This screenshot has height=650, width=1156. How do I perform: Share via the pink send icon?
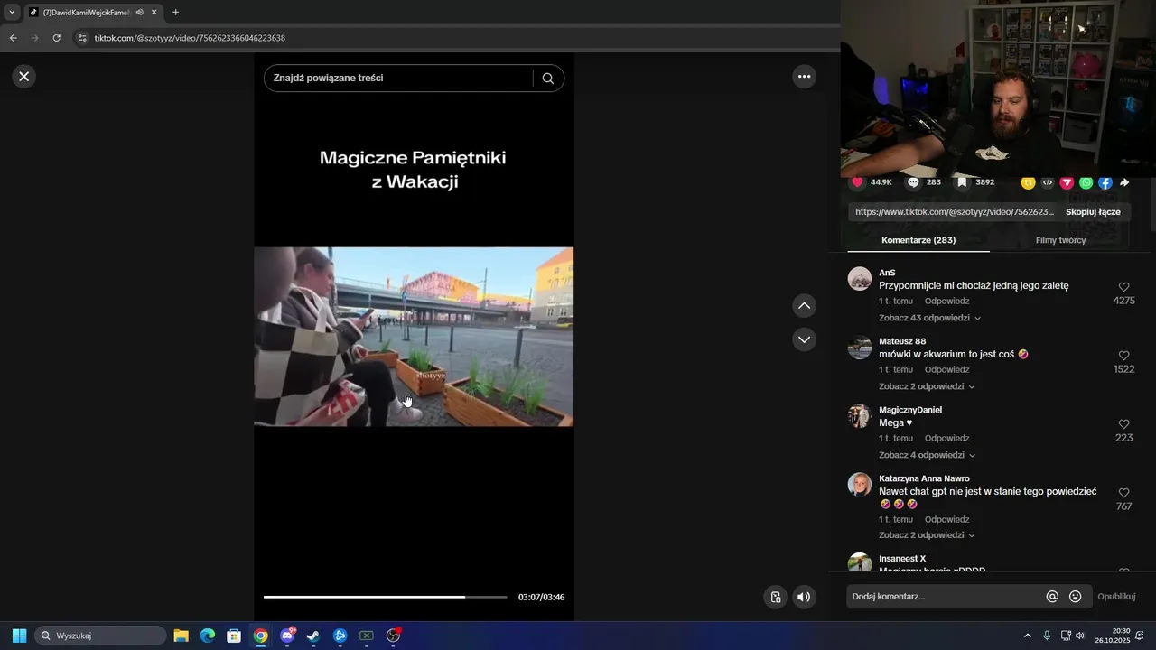[1067, 182]
